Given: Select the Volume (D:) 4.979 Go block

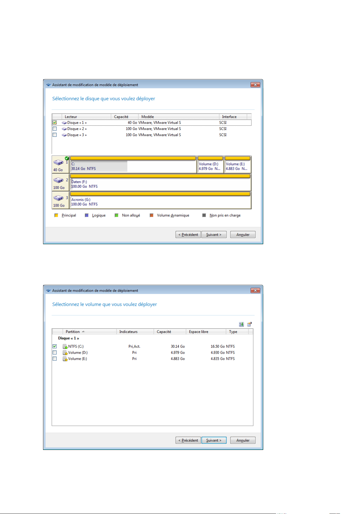Looking at the screenshot, I should coord(210,165).
